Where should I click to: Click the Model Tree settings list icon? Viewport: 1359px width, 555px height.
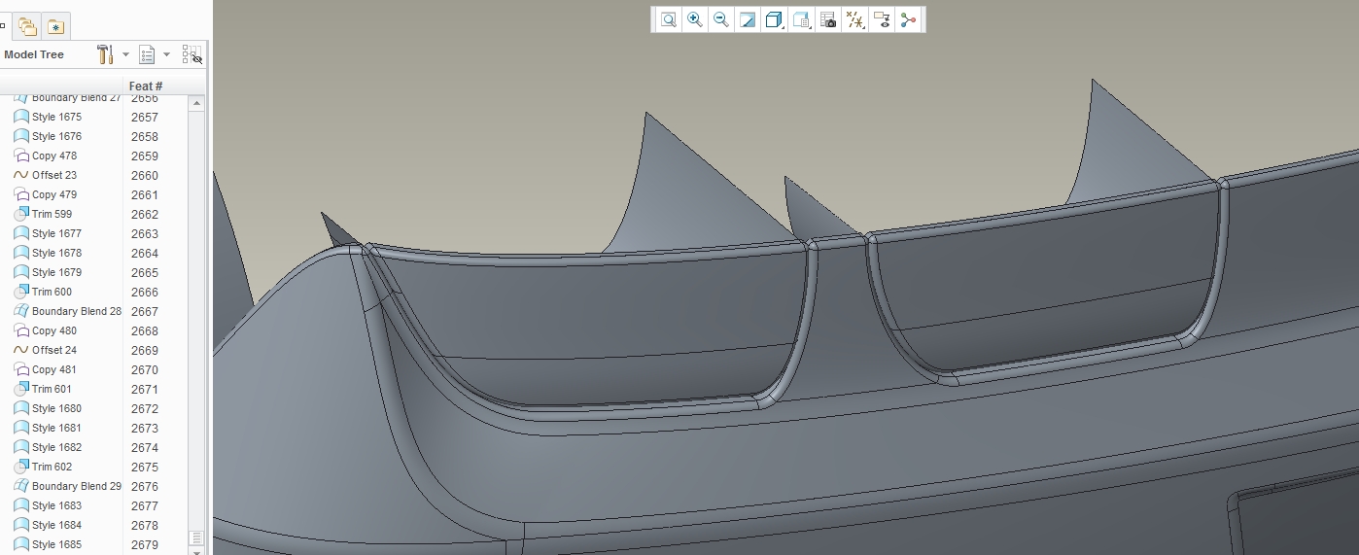(148, 54)
